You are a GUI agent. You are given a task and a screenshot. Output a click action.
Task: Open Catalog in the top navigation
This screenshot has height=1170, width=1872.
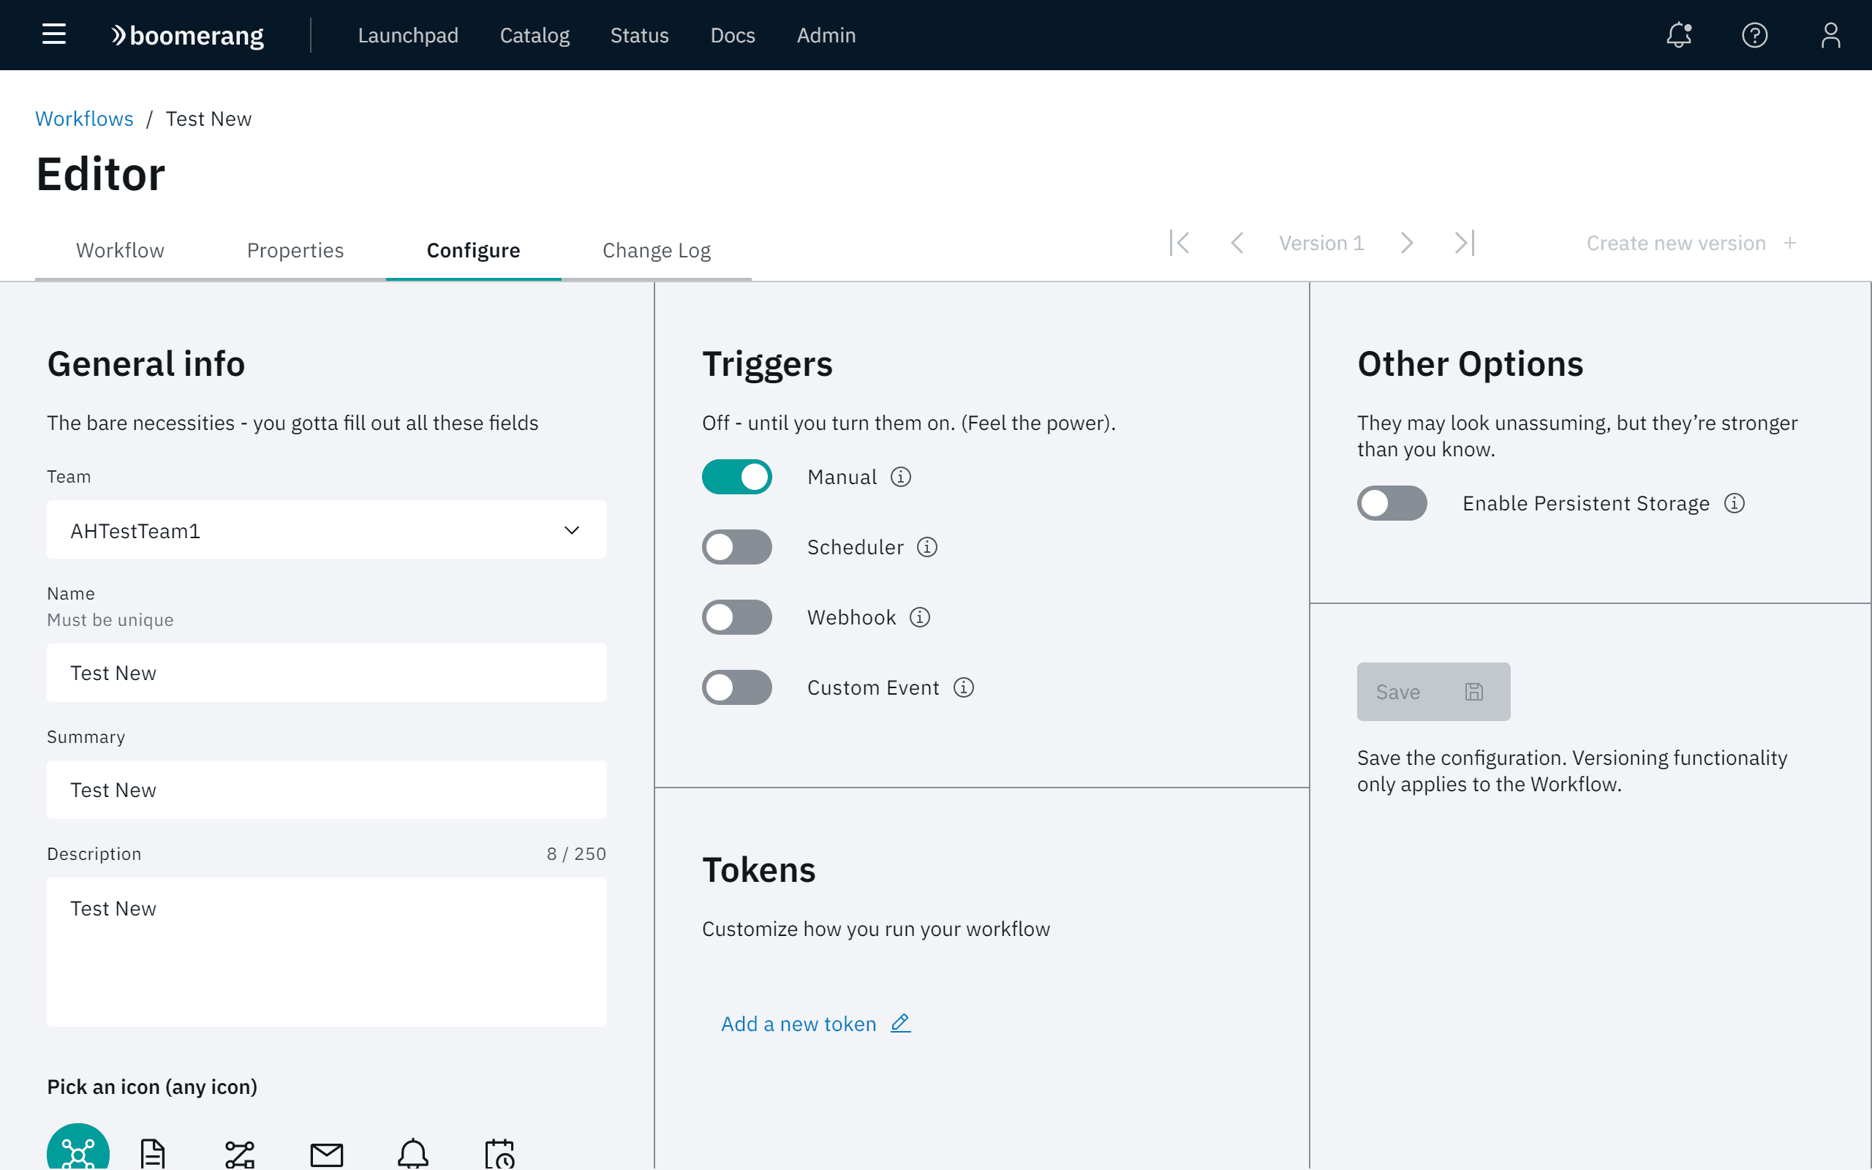click(535, 35)
